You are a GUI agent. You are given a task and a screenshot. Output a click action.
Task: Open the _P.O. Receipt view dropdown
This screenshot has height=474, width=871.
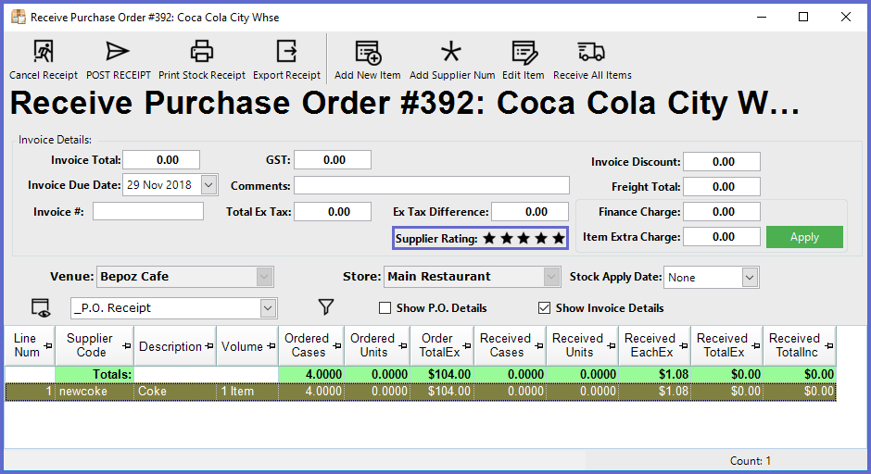click(x=268, y=308)
